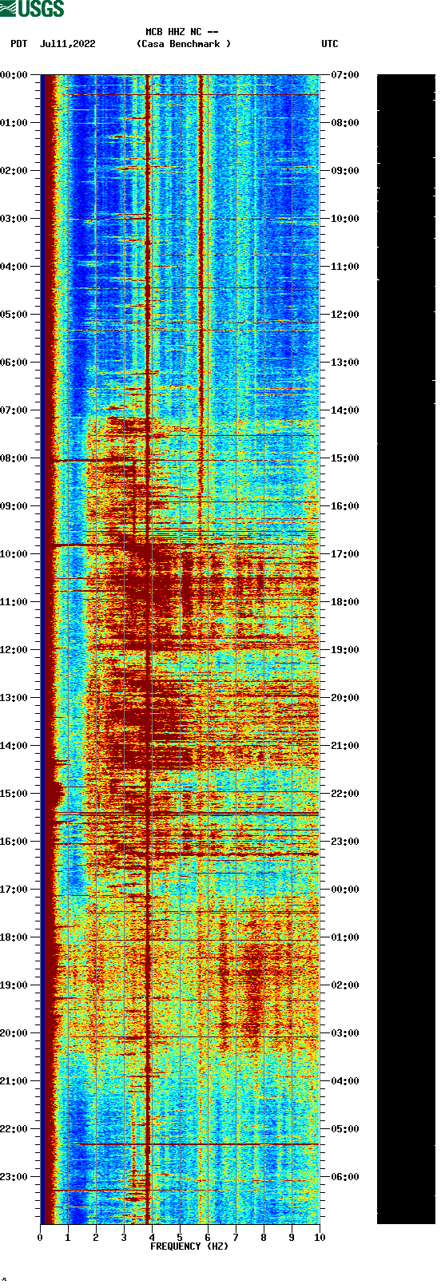Click frequency axis tick label '10'
This screenshot has height=1288, width=441.
tap(320, 1237)
